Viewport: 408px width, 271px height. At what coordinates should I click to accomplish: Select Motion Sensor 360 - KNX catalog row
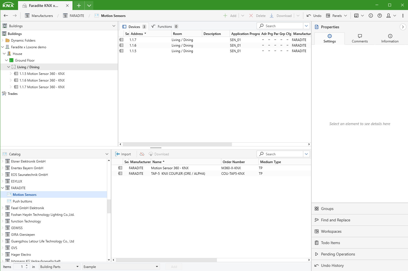[x=211, y=168]
